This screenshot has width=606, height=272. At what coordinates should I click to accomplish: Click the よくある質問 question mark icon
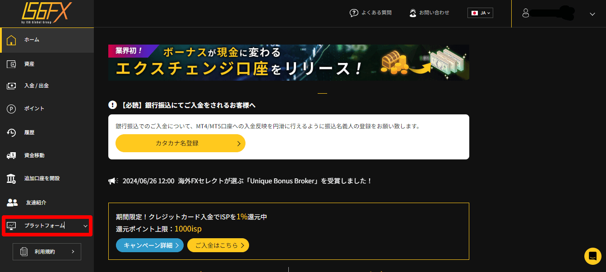354,13
